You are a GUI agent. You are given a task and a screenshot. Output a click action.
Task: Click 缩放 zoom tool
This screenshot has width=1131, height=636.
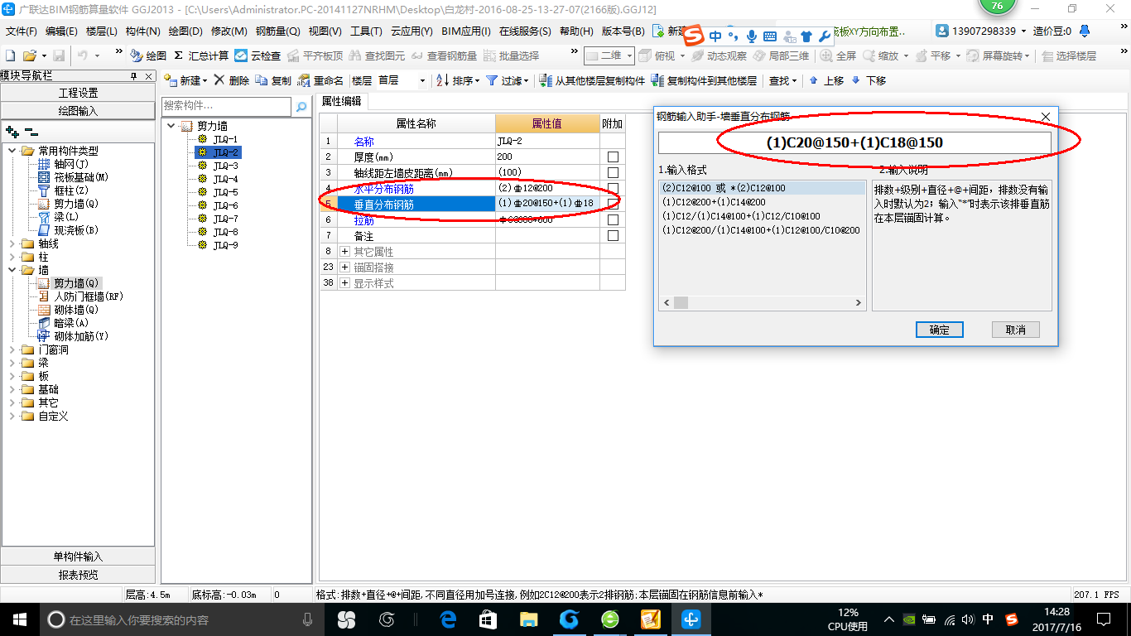(x=881, y=55)
